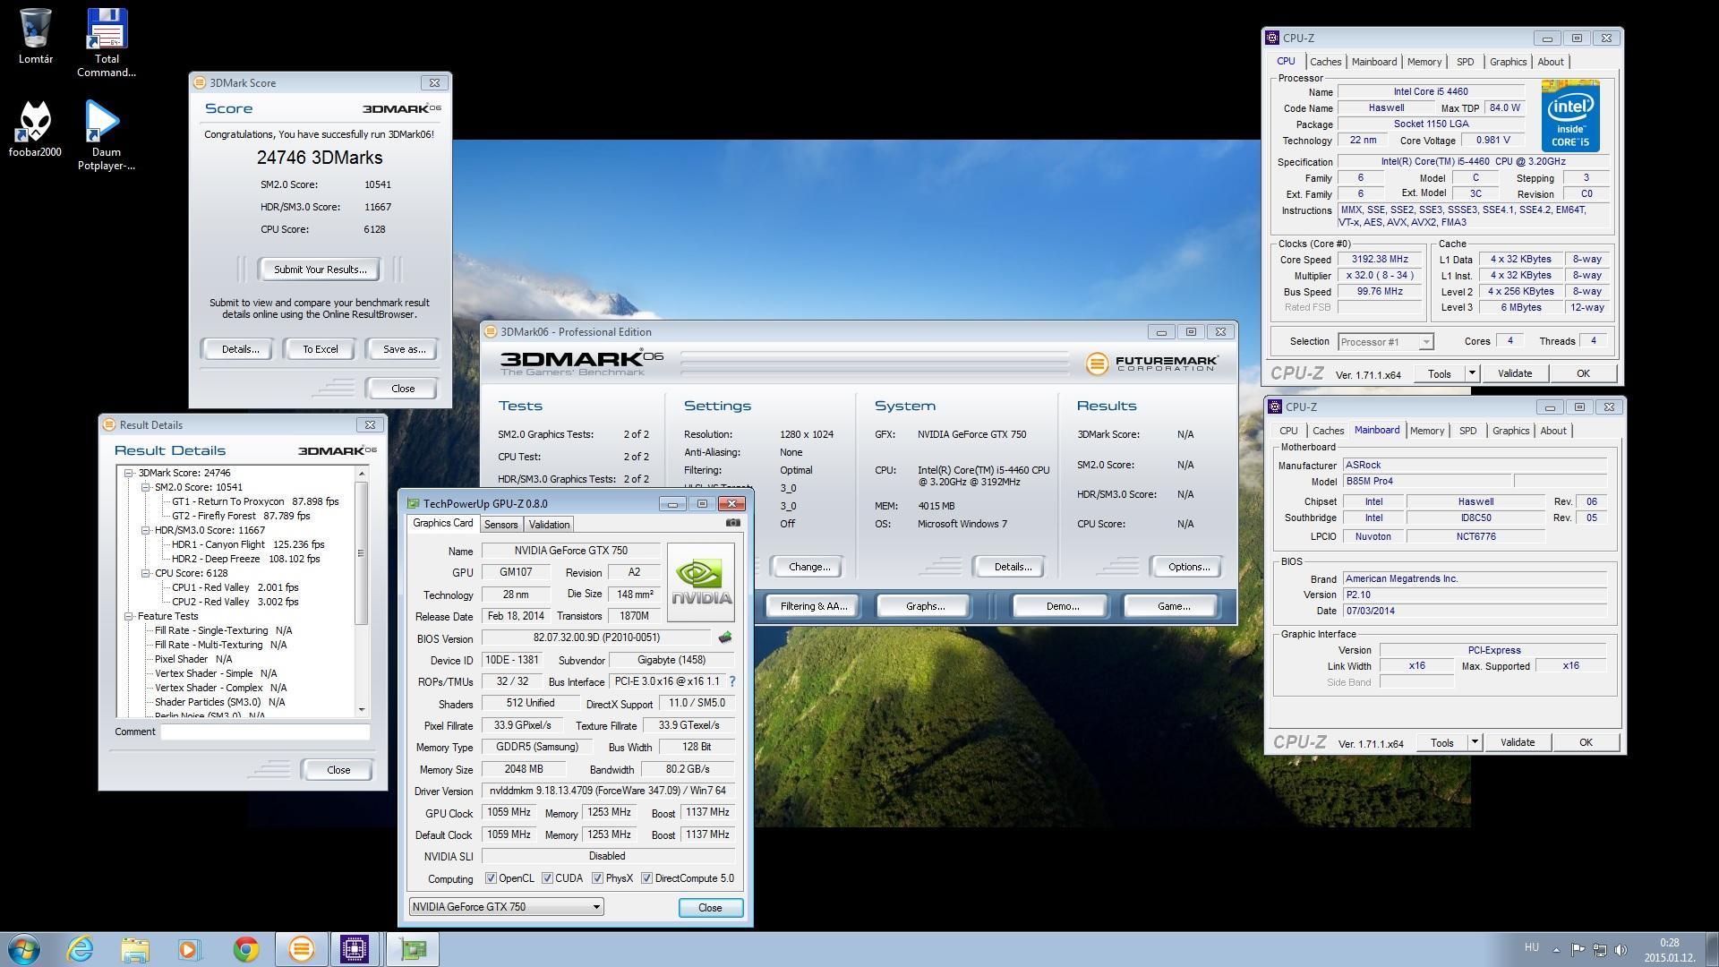Open About tab in upper CPU-Z
The width and height of the screenshot is (1719, 967).
click(x=1551, y=62)
